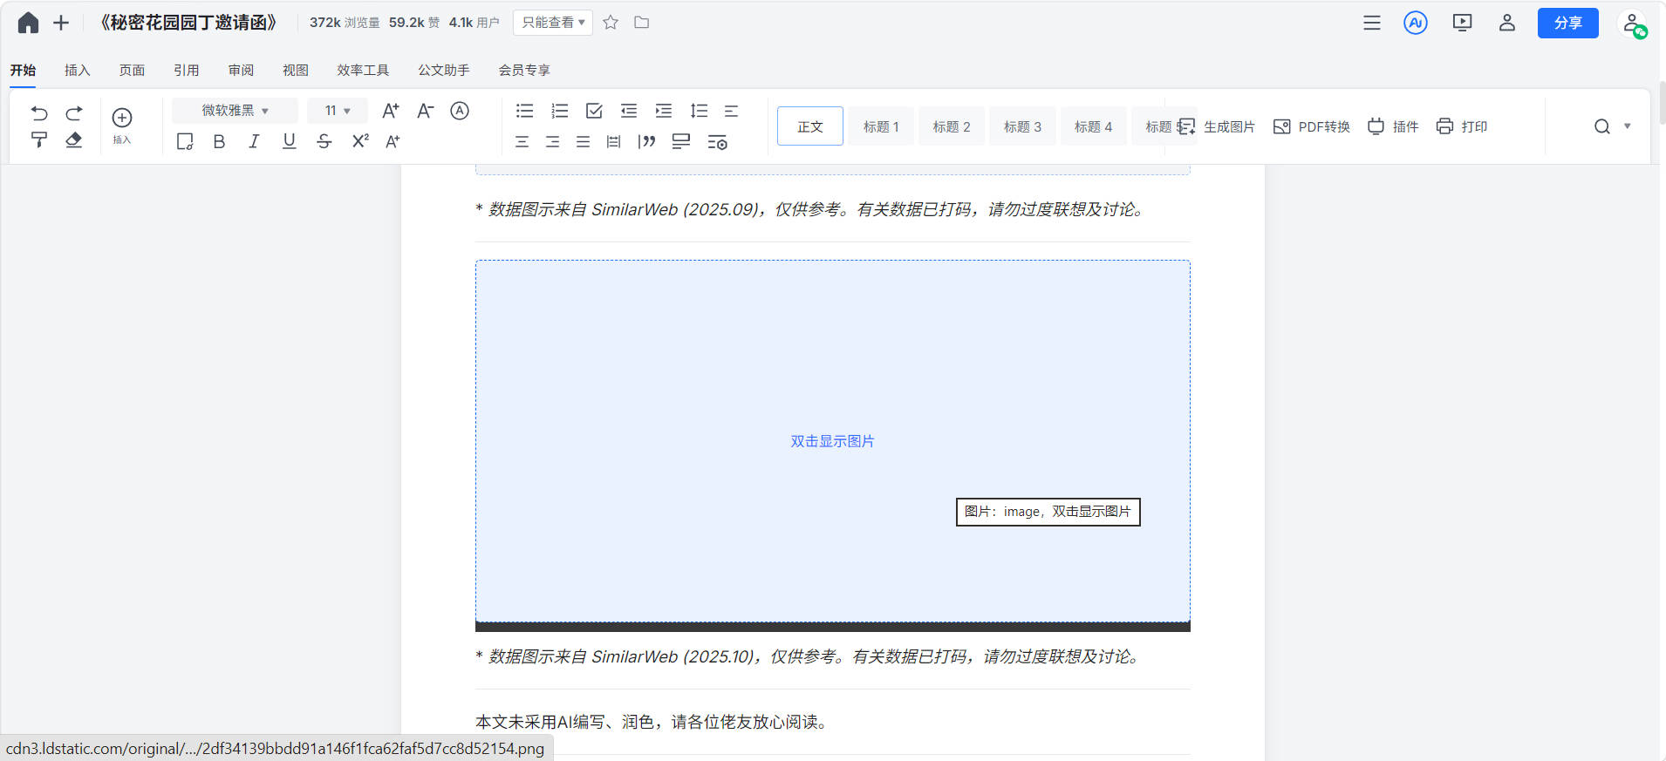Click the blue 分享 button

pyautogui.click(x=1568, y=23)
